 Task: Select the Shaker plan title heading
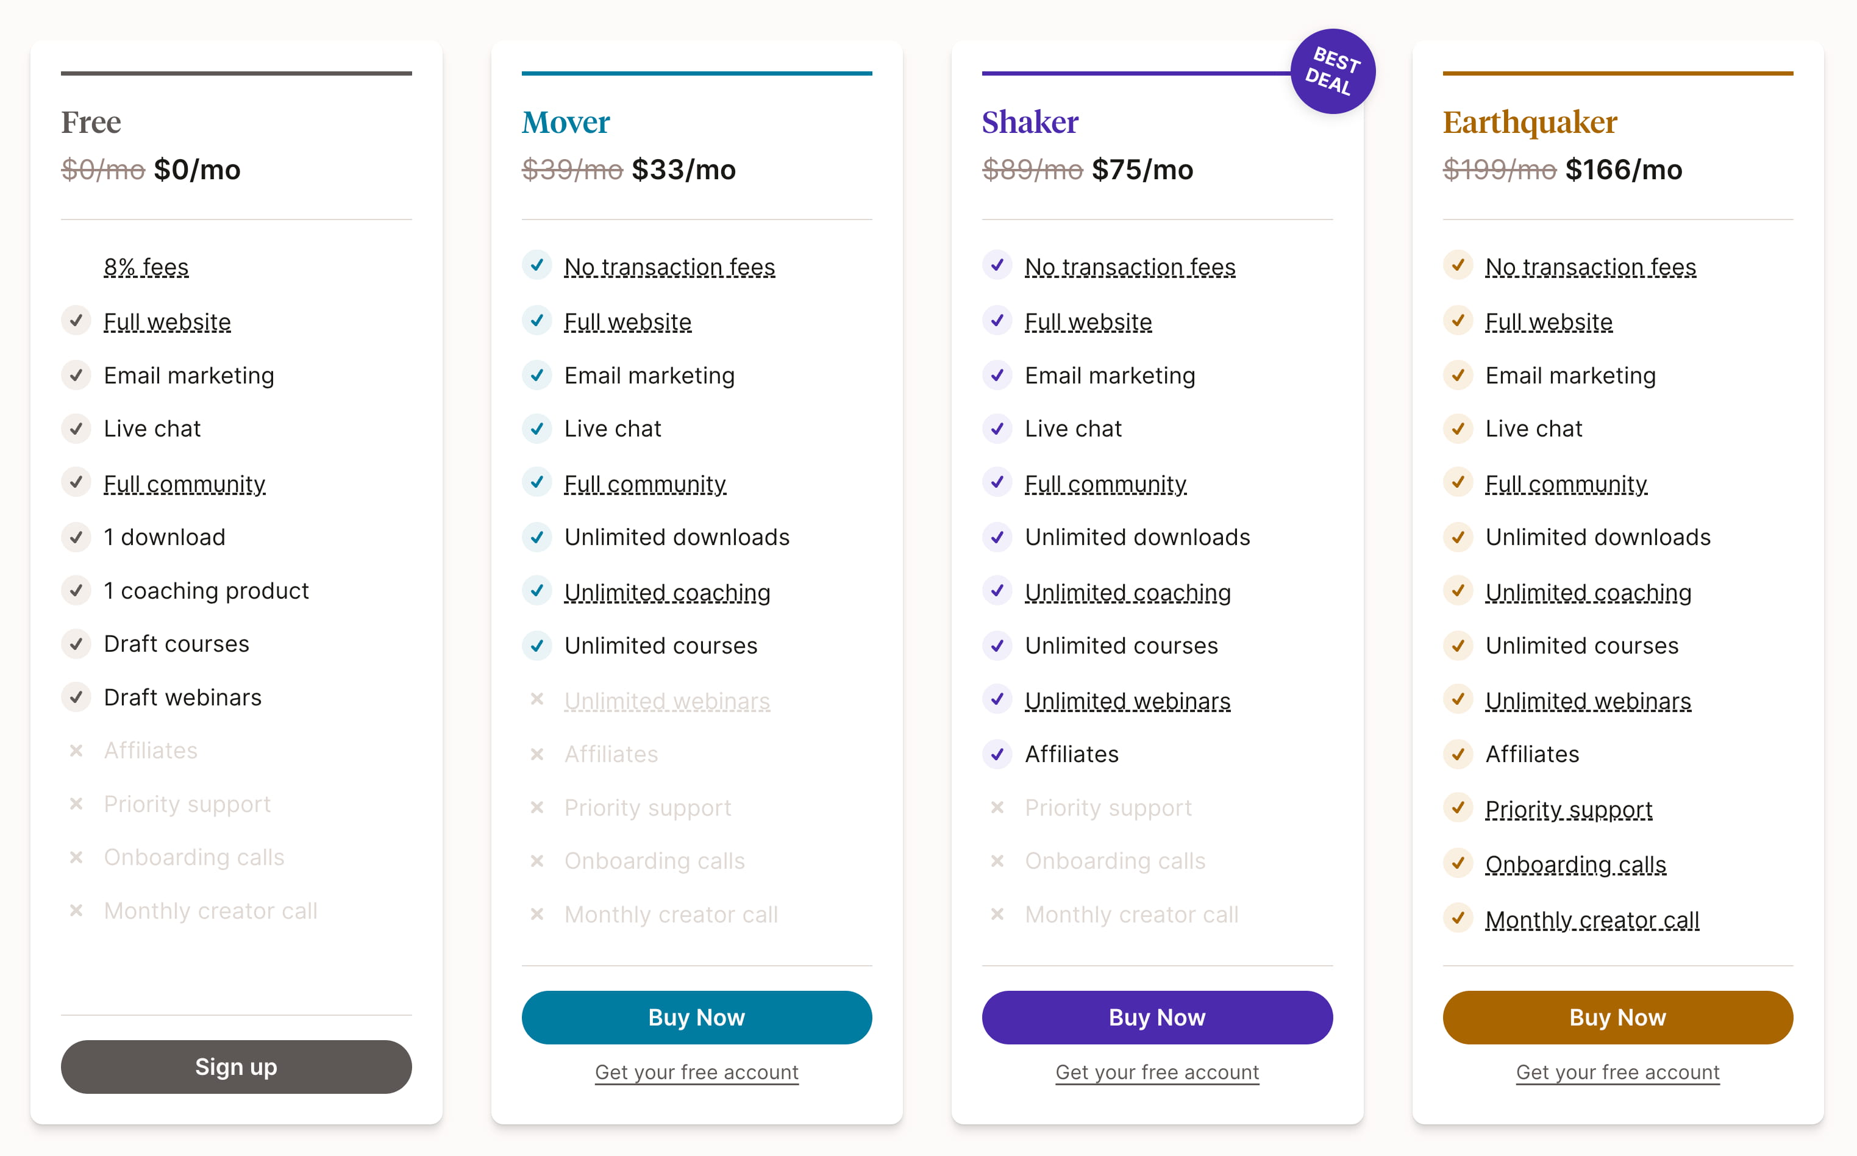[1029, 123]
